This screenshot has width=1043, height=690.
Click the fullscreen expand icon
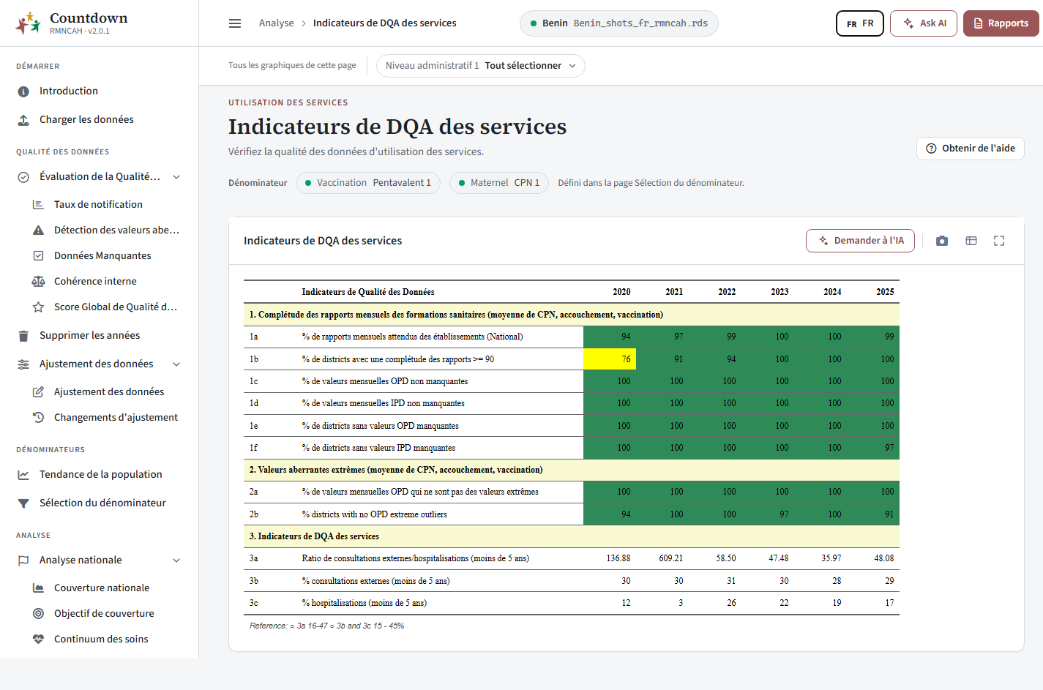click(999, 241)
